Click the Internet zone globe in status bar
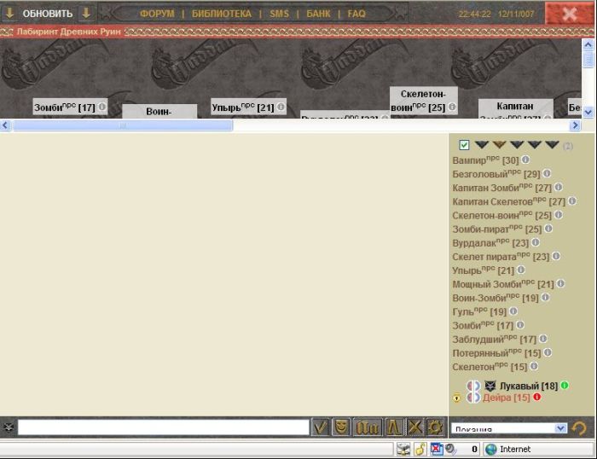The height and width of the screenshot is (459, 597). tap(490, 450)
